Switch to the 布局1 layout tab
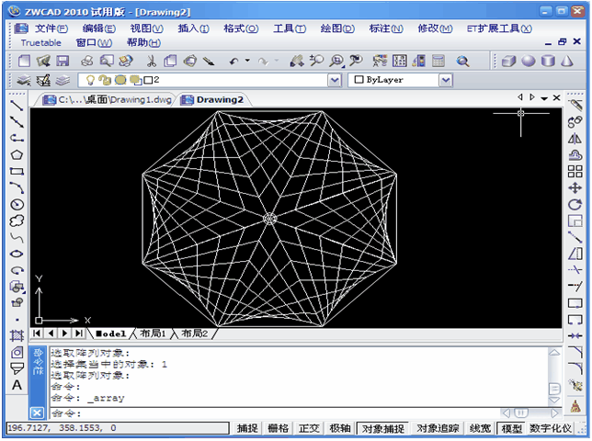Image resolution: width=592 pixels, height=441 pixels. [x=153, y=334]
